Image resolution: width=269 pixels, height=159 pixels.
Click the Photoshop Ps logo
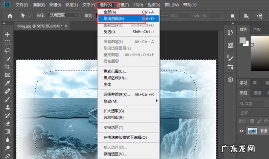click(7, 4)
